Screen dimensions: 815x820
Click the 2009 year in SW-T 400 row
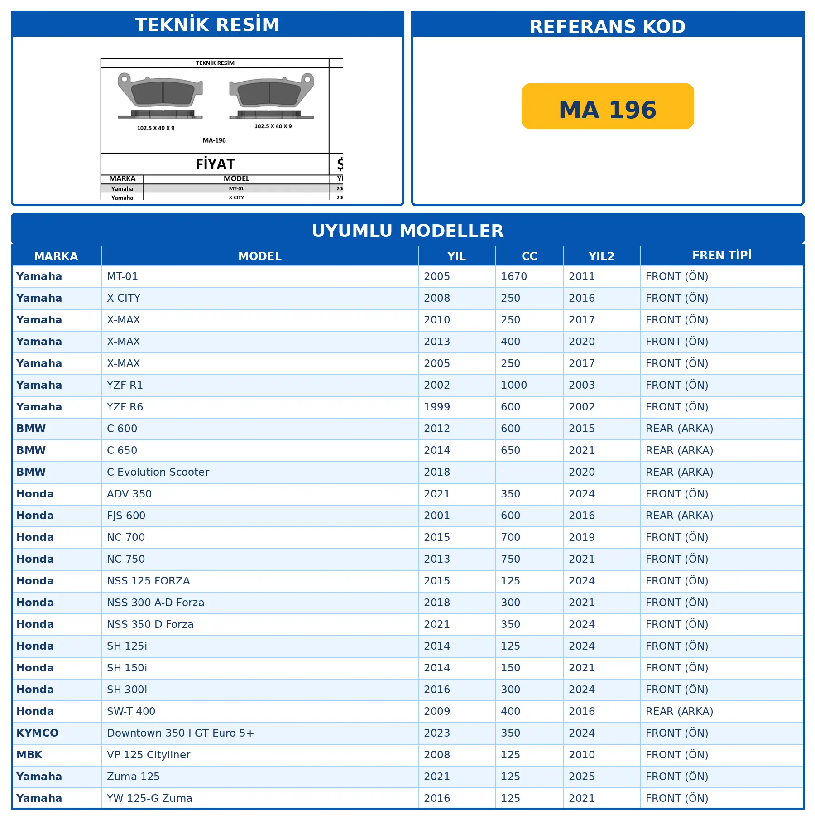click(x=437, y=711)
